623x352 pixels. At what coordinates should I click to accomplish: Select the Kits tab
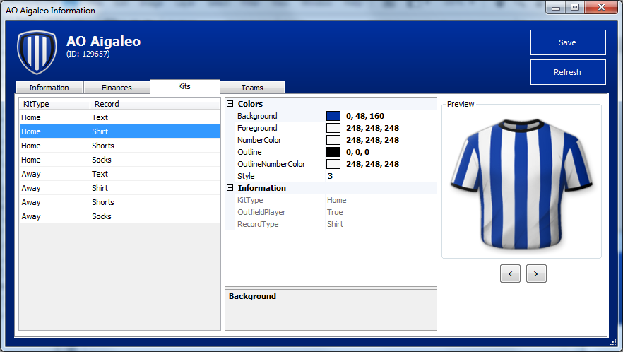(x=185, y=86)
